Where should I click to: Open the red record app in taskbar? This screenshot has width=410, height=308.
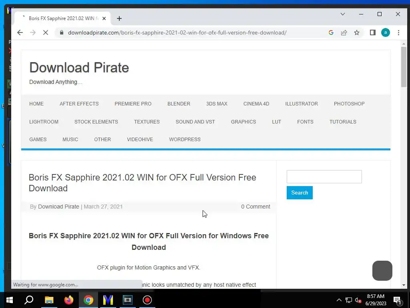[147, 300]
